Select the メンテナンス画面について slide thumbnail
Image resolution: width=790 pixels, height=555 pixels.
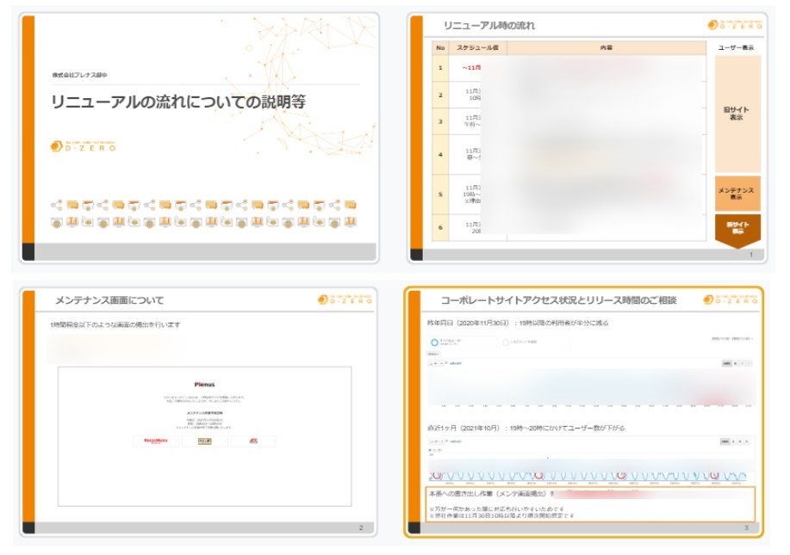pyautogui.click(x=199, y=411)
